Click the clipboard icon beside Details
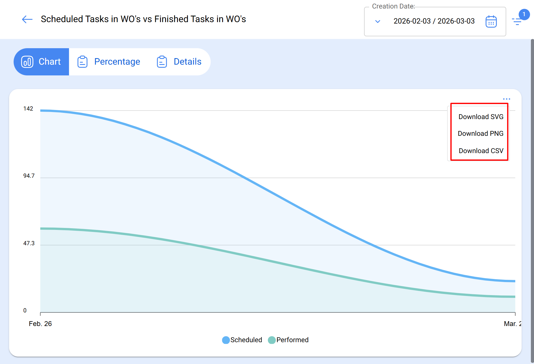534x364 pixels. click(x=162, y=62)
